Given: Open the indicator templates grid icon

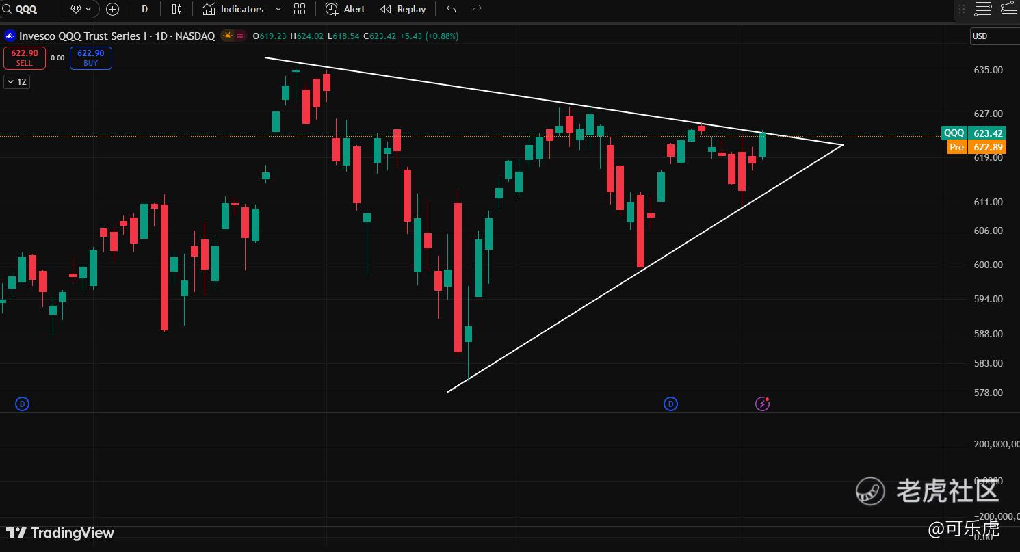Looking at the screenshot, I should tap(300, 9).
